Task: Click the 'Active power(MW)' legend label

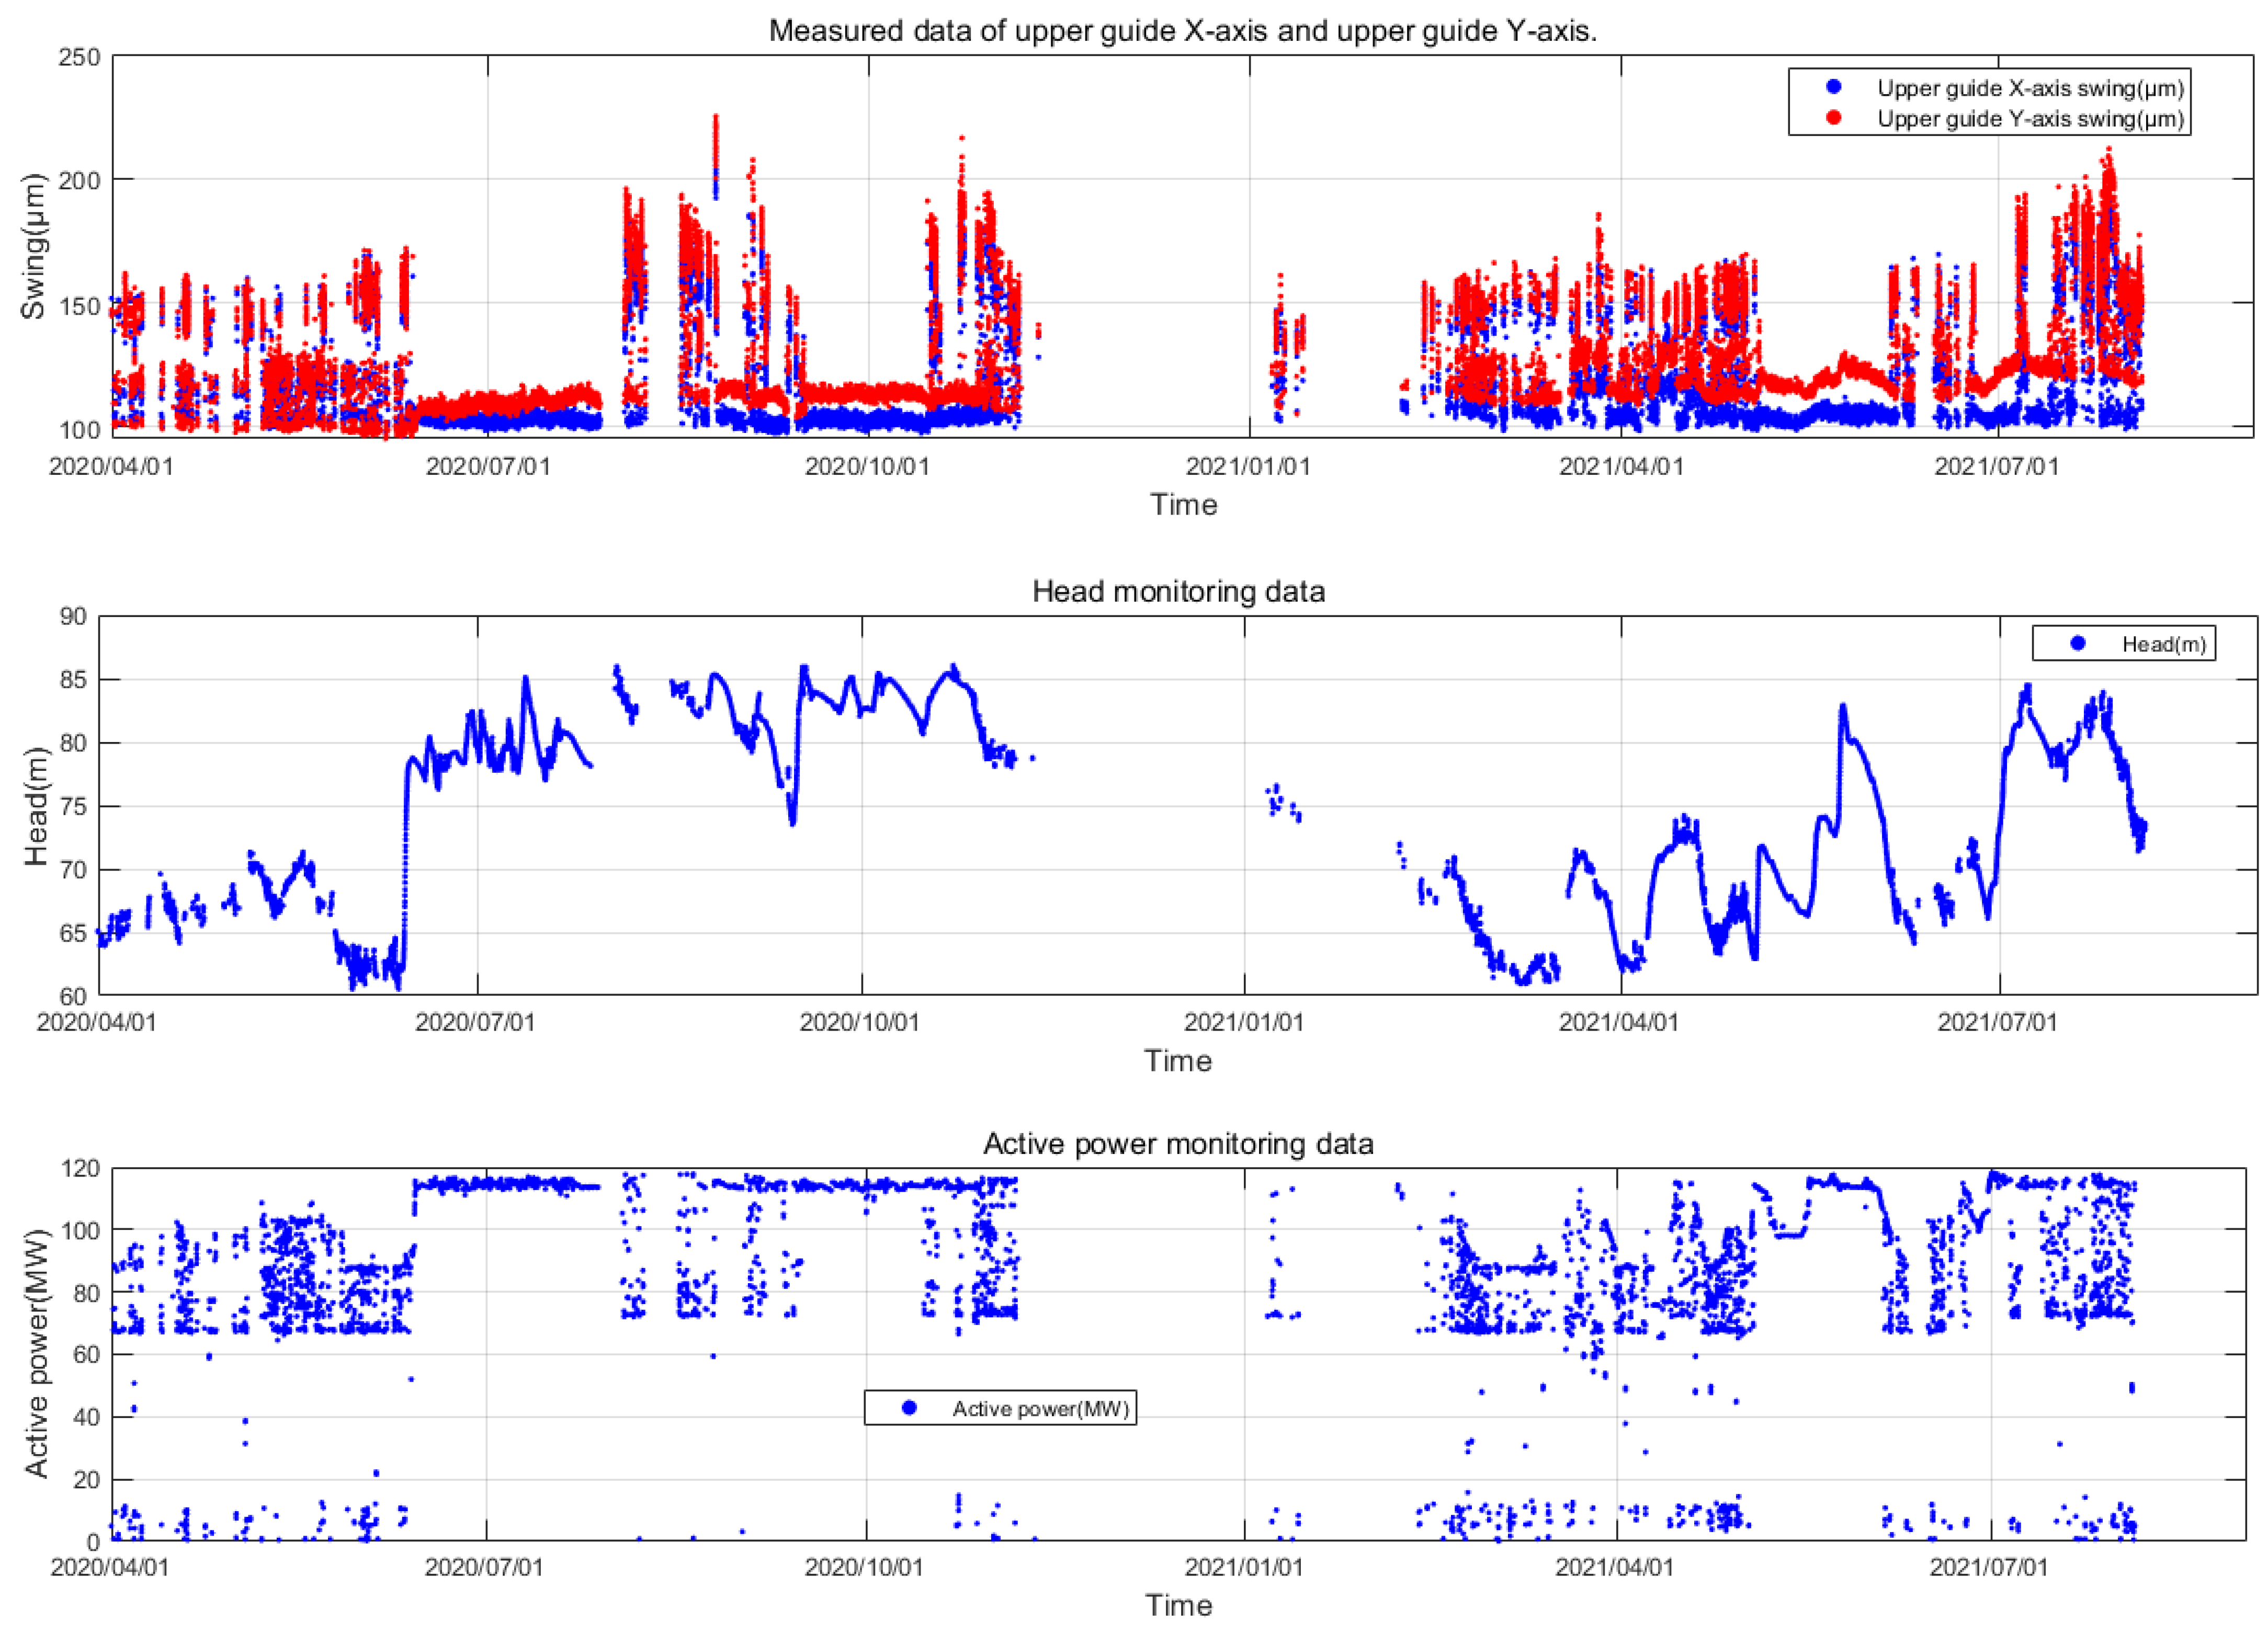Action: pyautogui.click(x=1040, y=1409)
